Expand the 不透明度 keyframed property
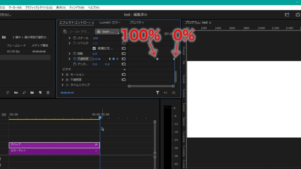This screenshot has width=301, height=169. point(69,59)
